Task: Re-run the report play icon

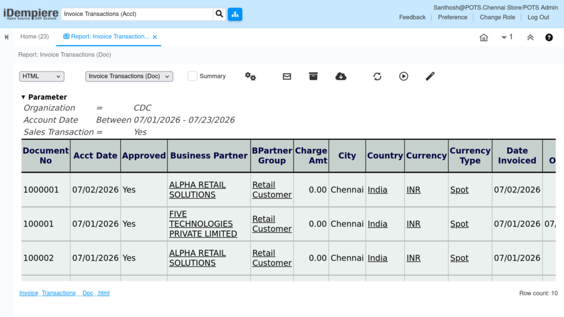Action: (404, 76)
